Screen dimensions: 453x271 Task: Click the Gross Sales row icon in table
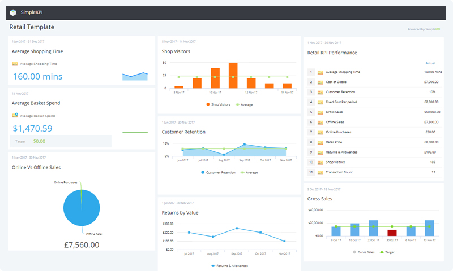[x=320, y=112]
